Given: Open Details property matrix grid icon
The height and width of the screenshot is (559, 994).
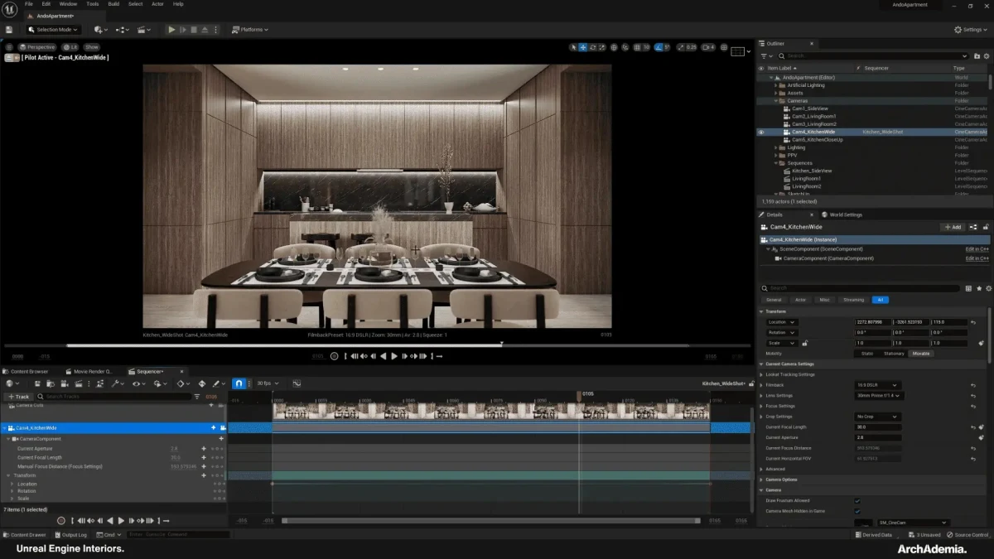Looking at the screenshot, I should 969,288.
